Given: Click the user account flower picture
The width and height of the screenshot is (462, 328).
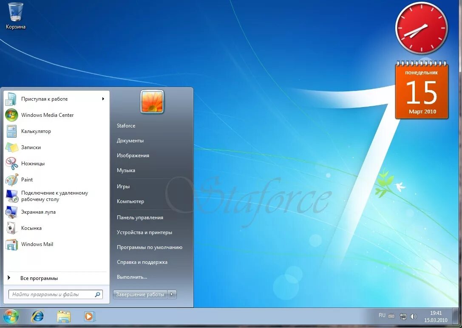Looking at the screenshot, I should pos(152,102).
